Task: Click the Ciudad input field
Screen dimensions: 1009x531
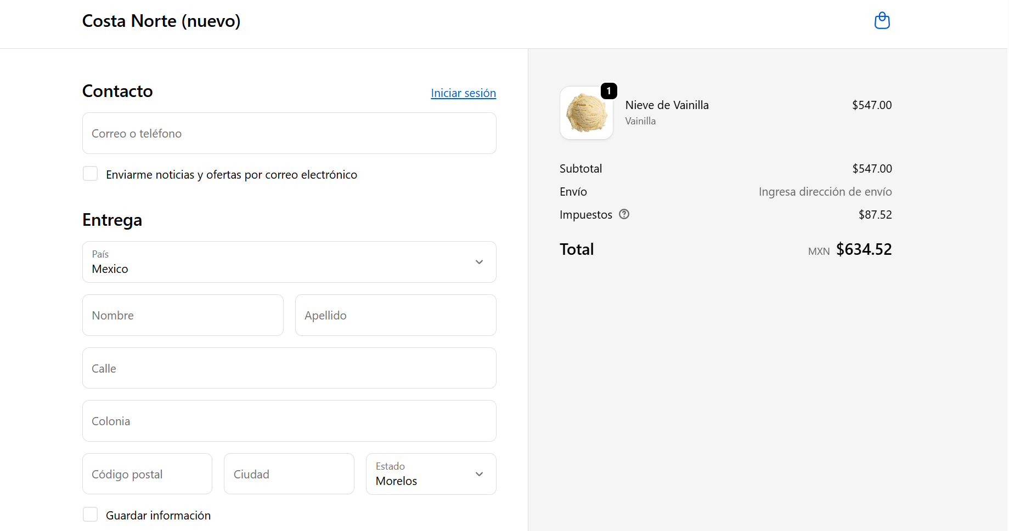Action: (289, 474)
